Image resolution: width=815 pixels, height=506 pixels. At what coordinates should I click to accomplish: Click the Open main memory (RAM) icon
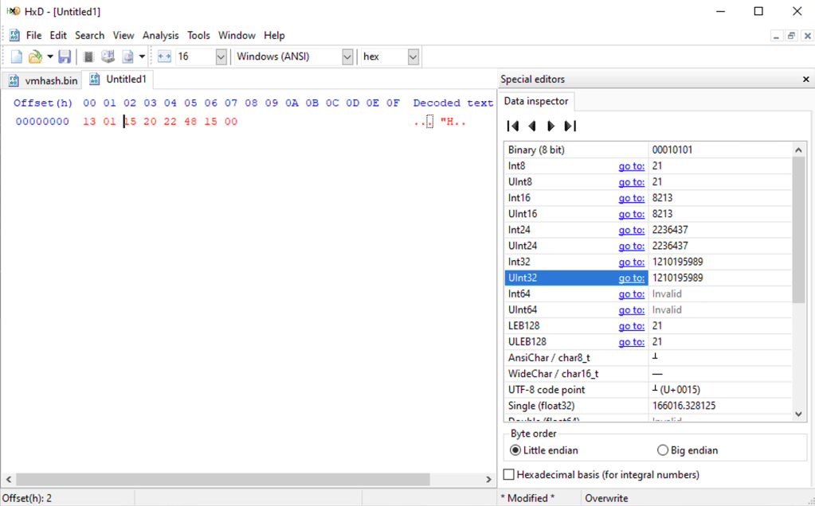tap(88, 56)
